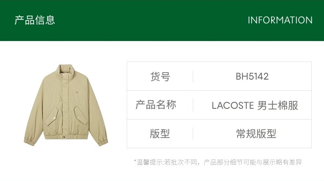Click the snap on left pocket flap
Image resolution: width=324 pixels, height=181 pixels.
click(x=55, y=118)
